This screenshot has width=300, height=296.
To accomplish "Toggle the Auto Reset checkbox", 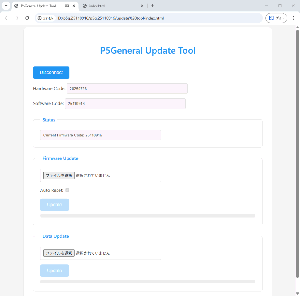I will click(x=67, y=190).
